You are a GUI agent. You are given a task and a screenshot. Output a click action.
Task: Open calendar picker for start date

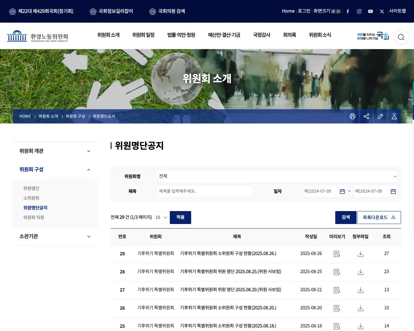(x=342, y=191)
